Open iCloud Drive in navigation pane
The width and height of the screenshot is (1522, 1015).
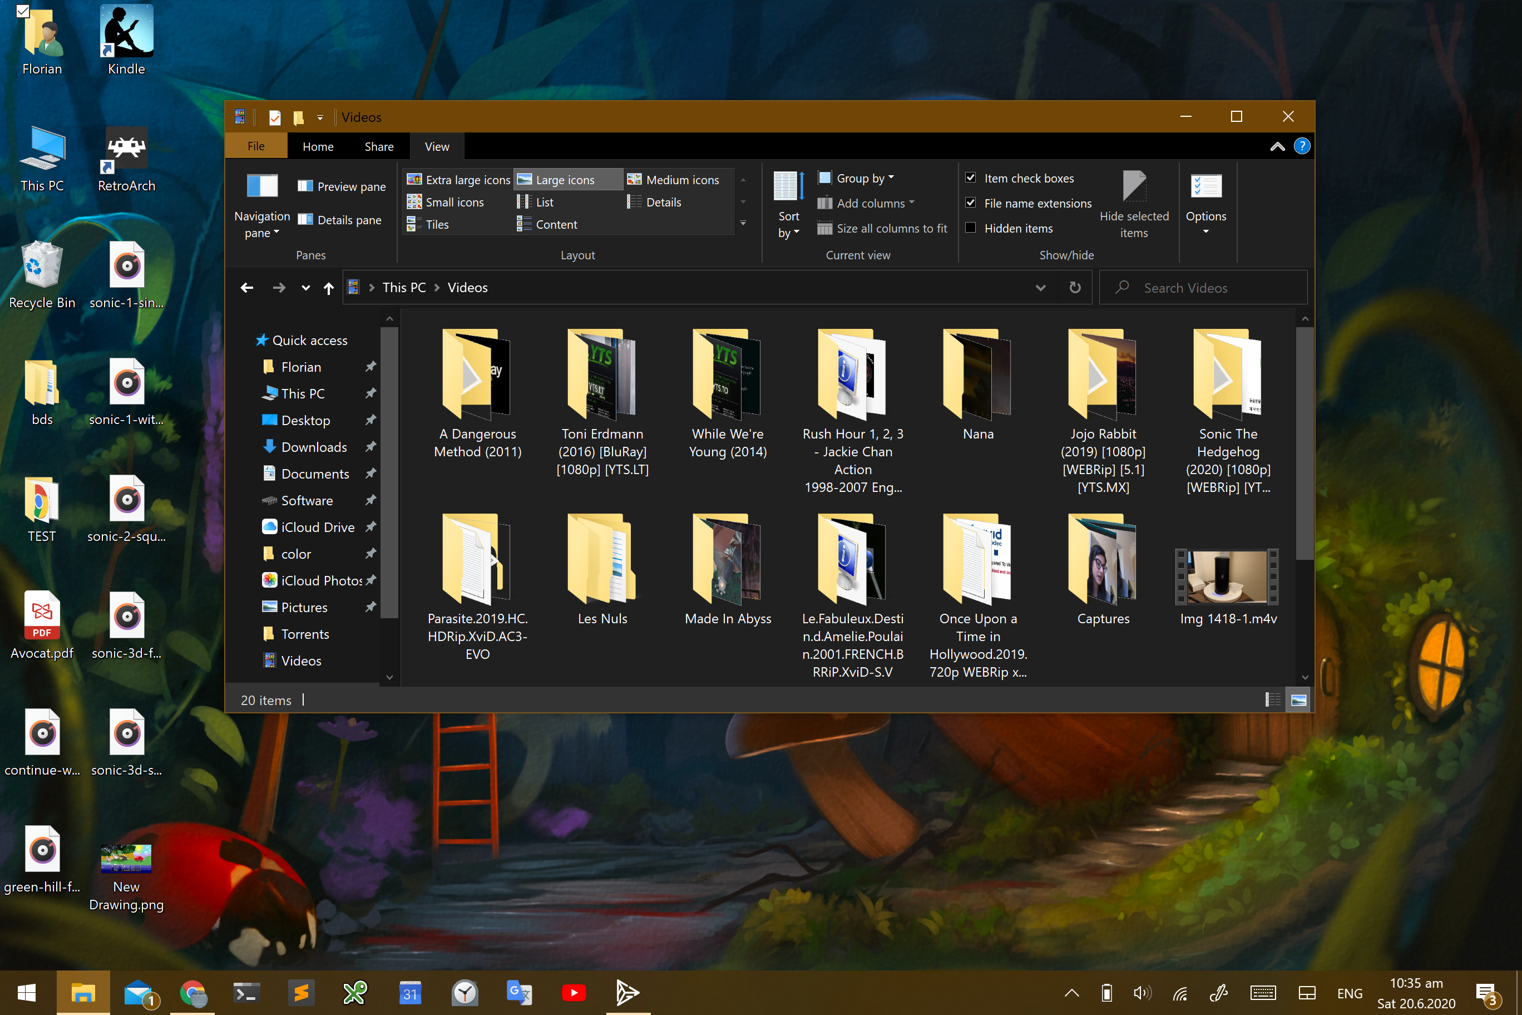[318, 527]
